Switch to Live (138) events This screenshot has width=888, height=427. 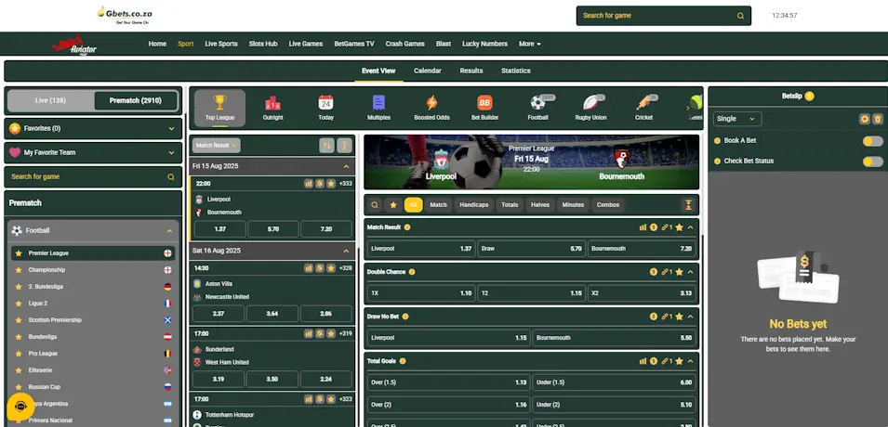pyautogui.click(x=50, y=100)
